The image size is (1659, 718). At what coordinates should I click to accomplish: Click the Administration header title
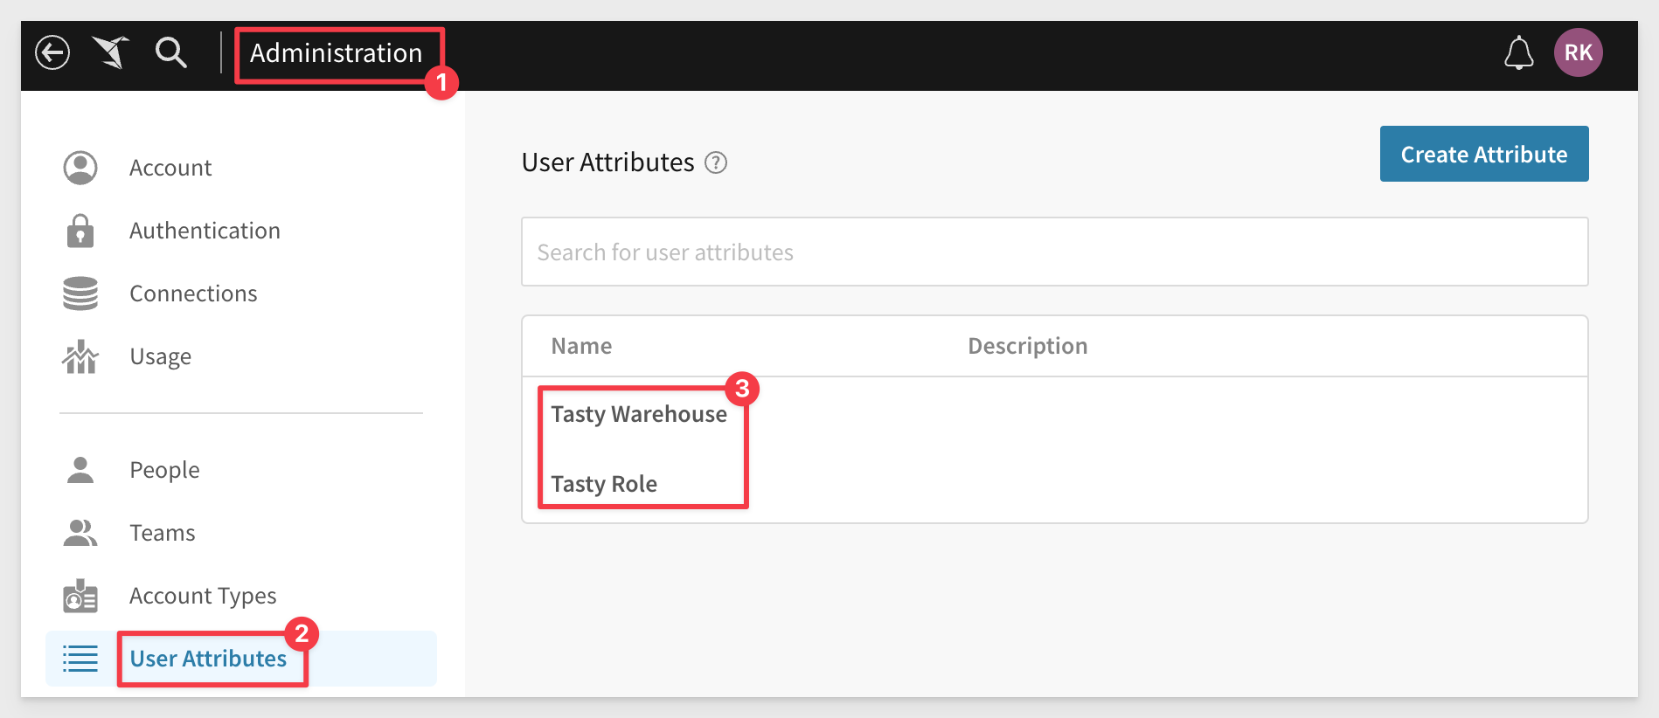click(337, 53)
